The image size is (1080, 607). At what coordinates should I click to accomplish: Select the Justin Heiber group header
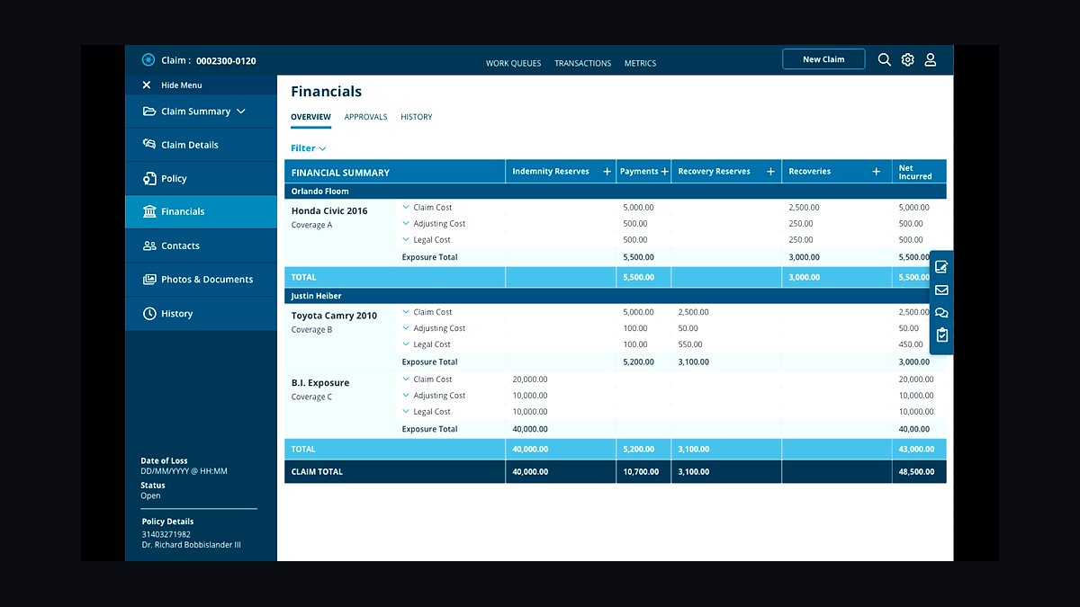(x=616, y=296)
